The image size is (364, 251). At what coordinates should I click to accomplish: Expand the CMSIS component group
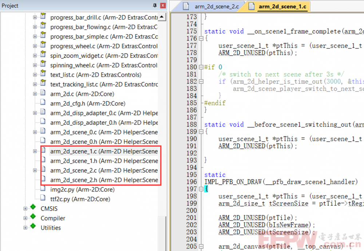pyautogui.click(x=25, y=209)
